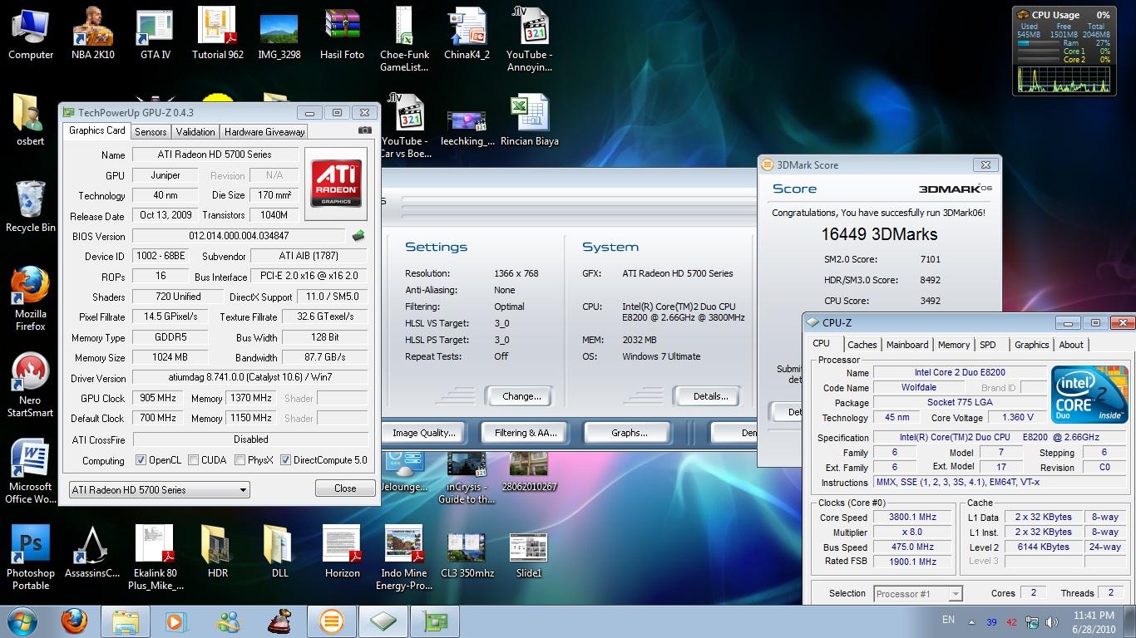Image resolution: width=1136 pixels, height=638 pixels.
Task: Open the osbert user folder
Action: tap(31, 120)
